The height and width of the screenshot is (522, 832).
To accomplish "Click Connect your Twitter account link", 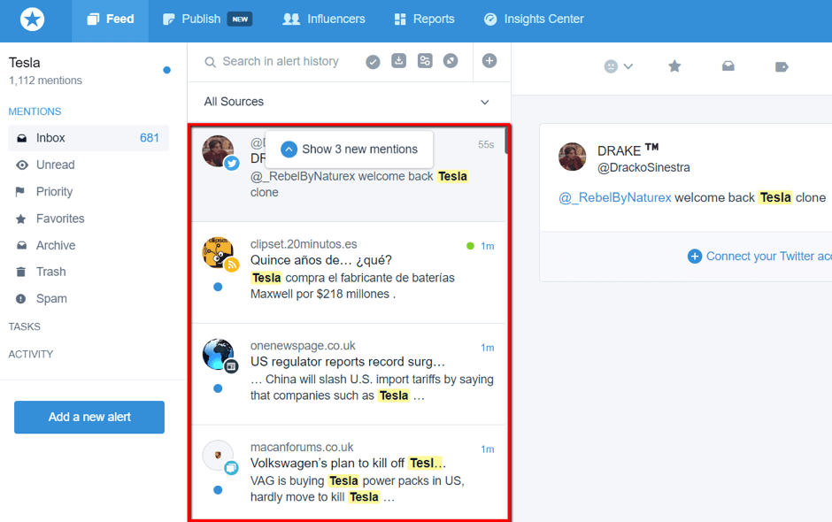I will tap(759, 257).
